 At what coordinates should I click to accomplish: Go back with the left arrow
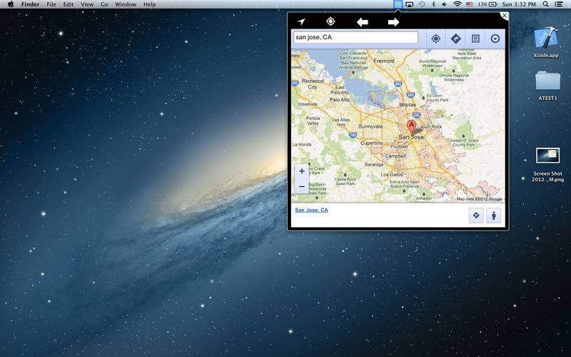[x=363, y=22]
